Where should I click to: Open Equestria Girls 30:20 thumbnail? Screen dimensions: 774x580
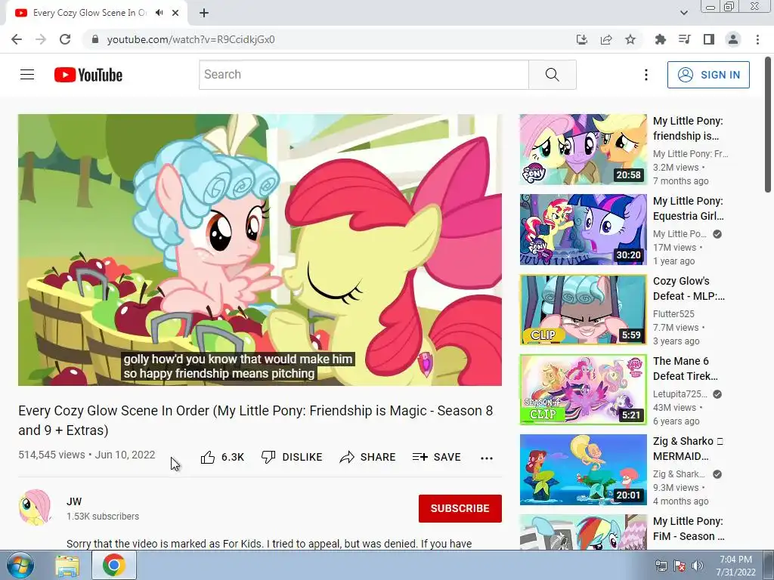pyautogui.click(x=583, y=230)
